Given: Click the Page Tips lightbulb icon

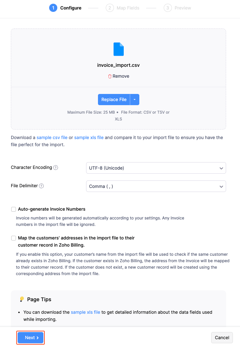Looking at the screenshot, I should point(22,299).
